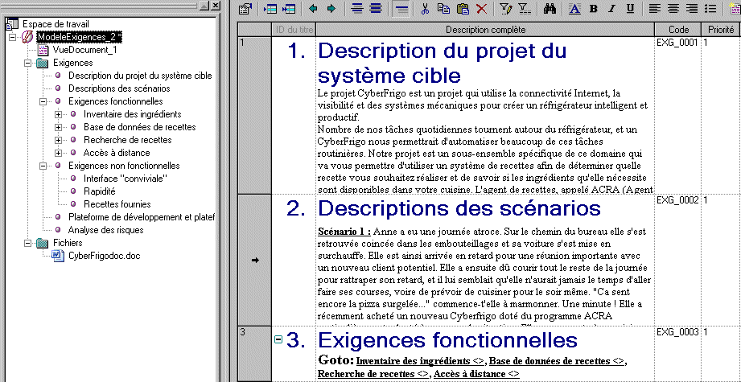Image resolution: width=741 pixels, height=382 pixels.
Task: Toggle italic formatting
Action: [611, 9]
